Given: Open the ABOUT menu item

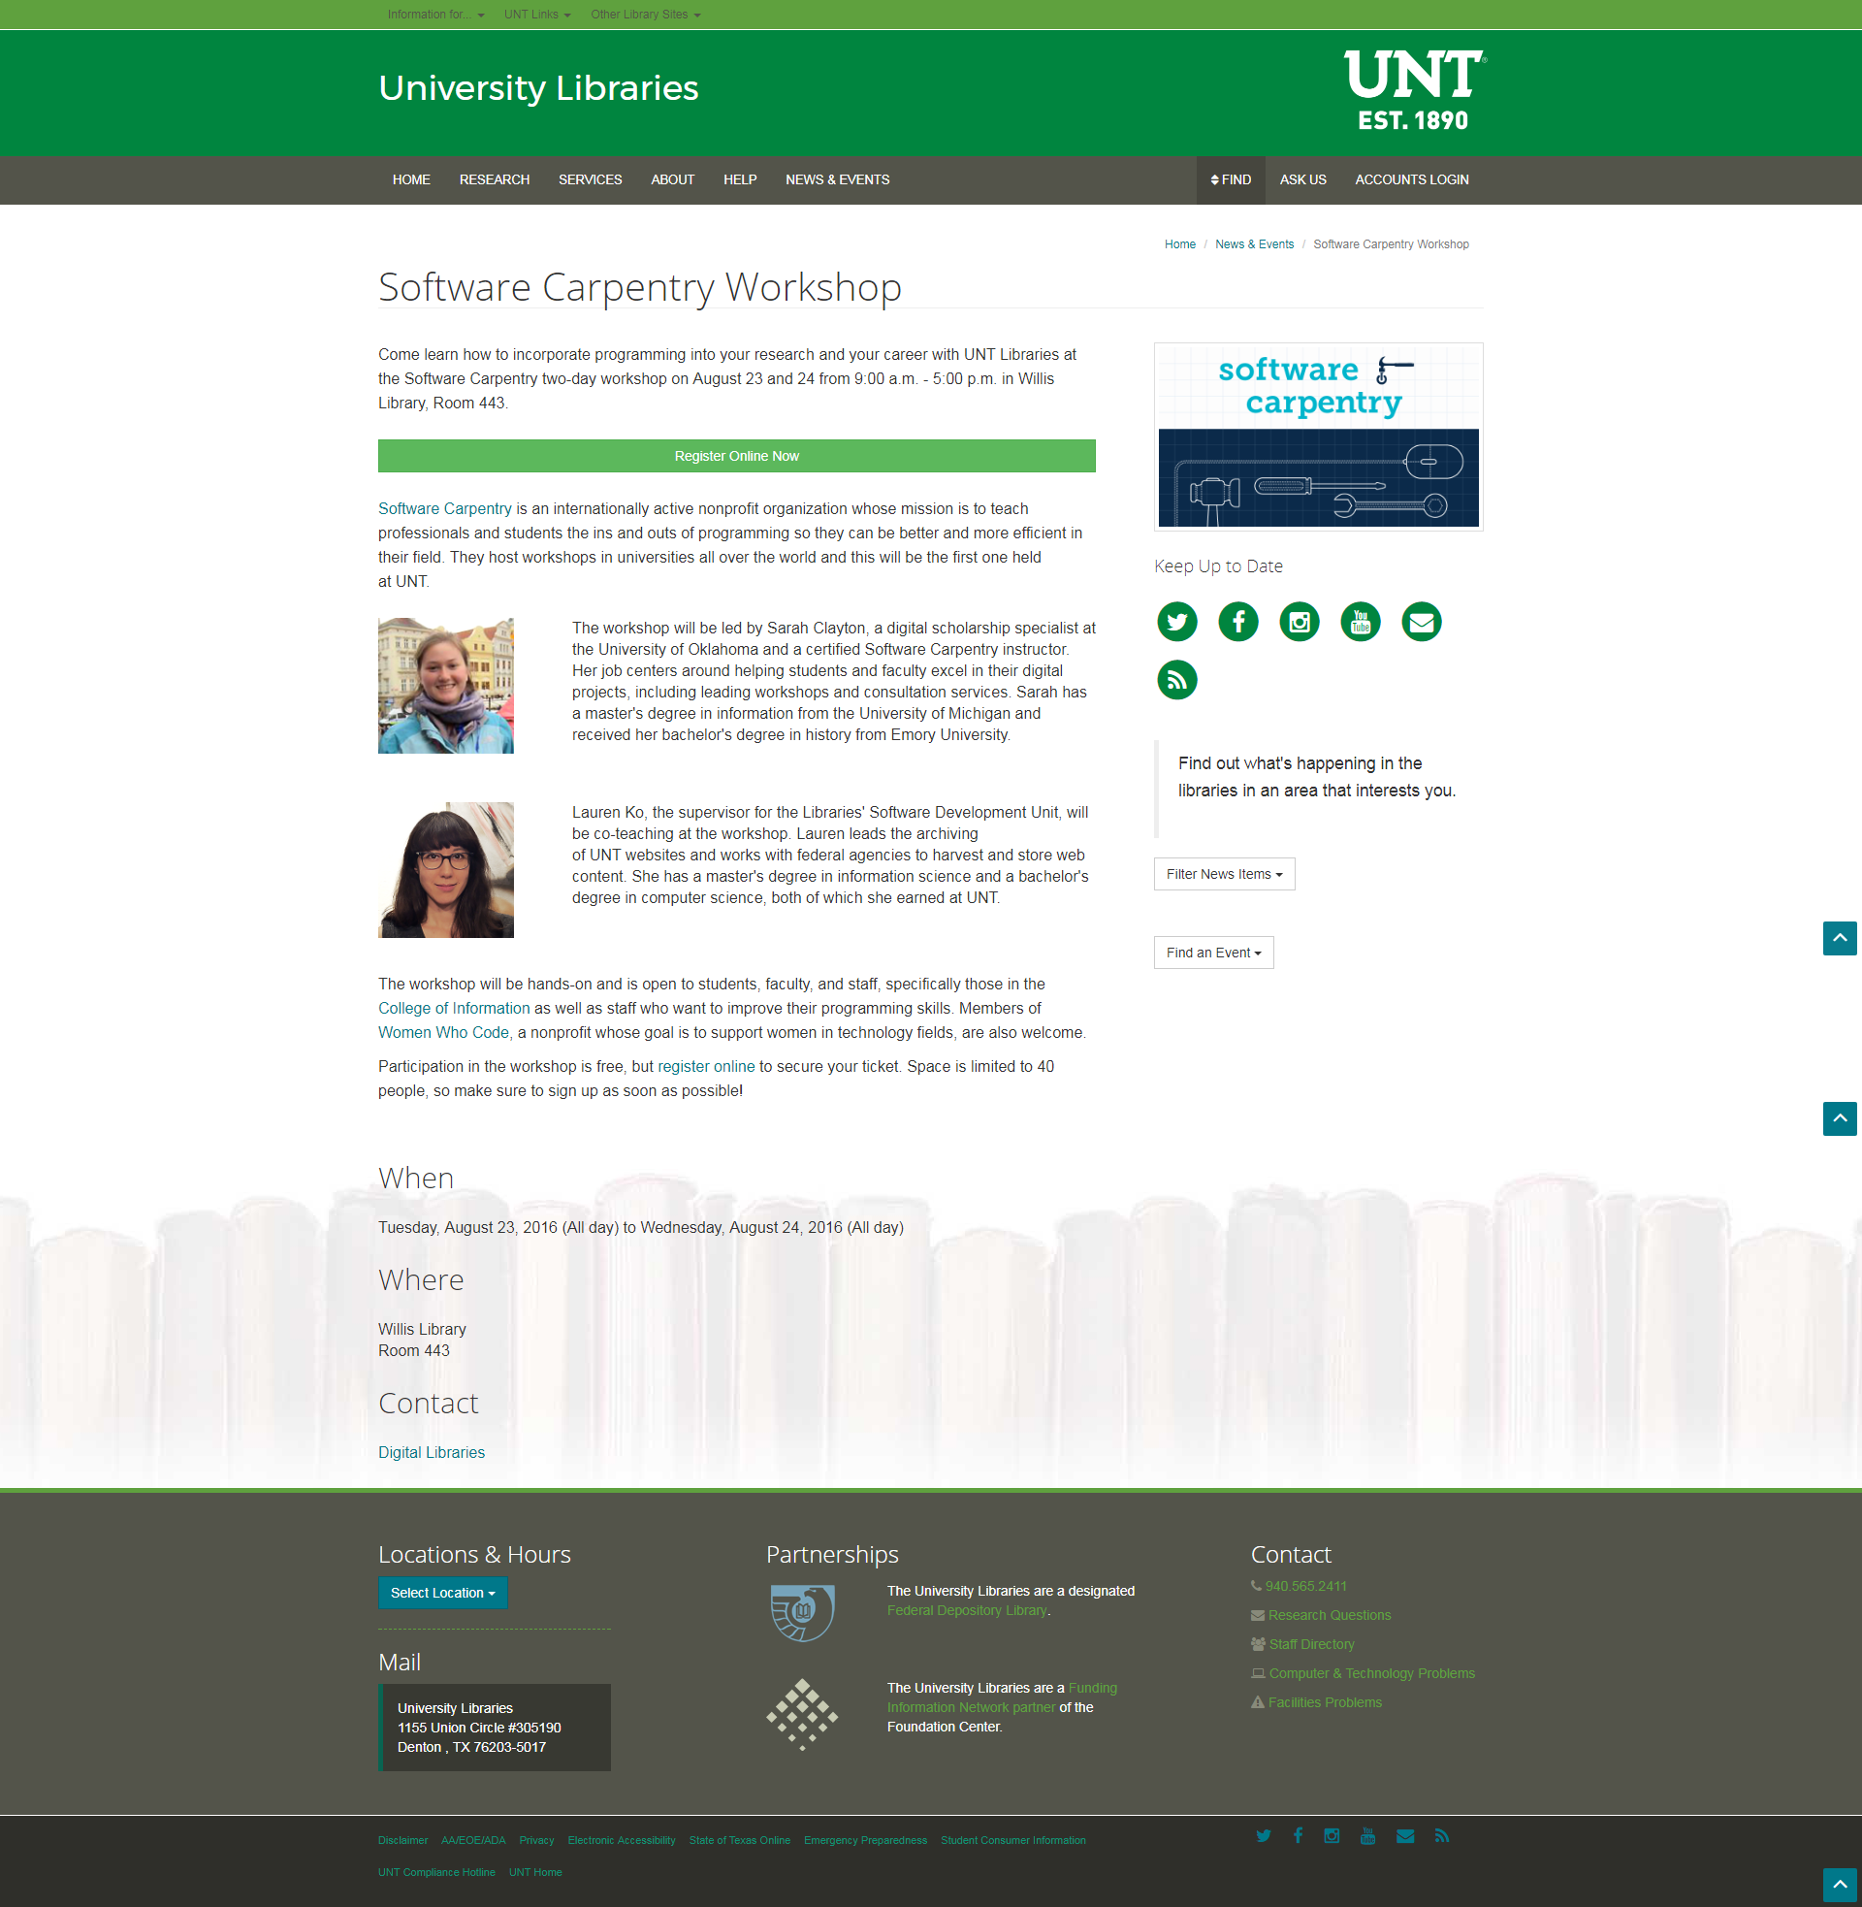Looking at the screenshot, I should click(x=672, y=180).
